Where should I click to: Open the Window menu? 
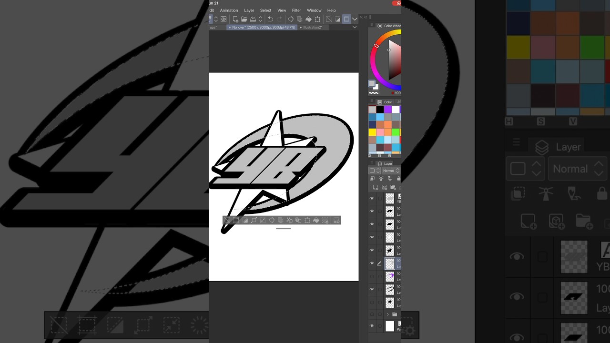click(x=314, y=10)
